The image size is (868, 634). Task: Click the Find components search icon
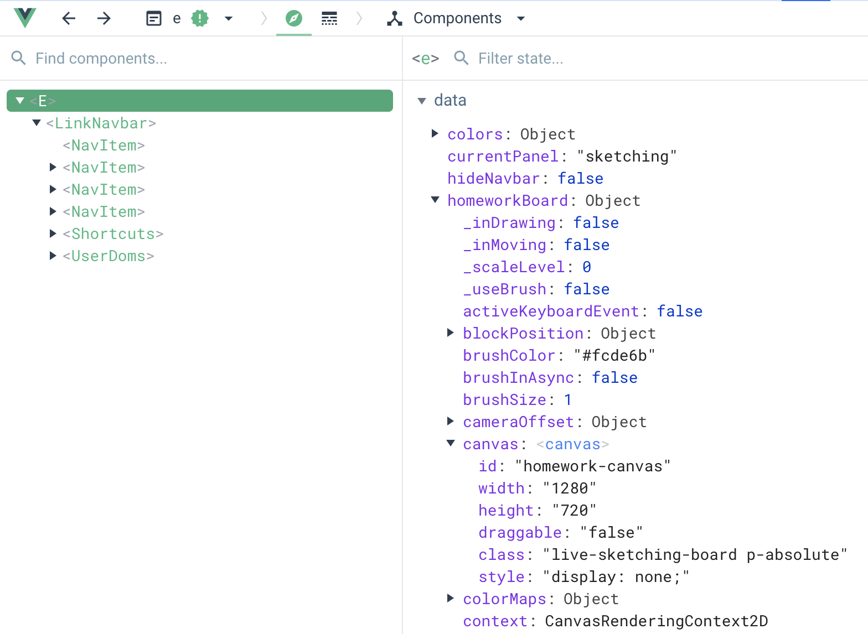tap(19, 58)
